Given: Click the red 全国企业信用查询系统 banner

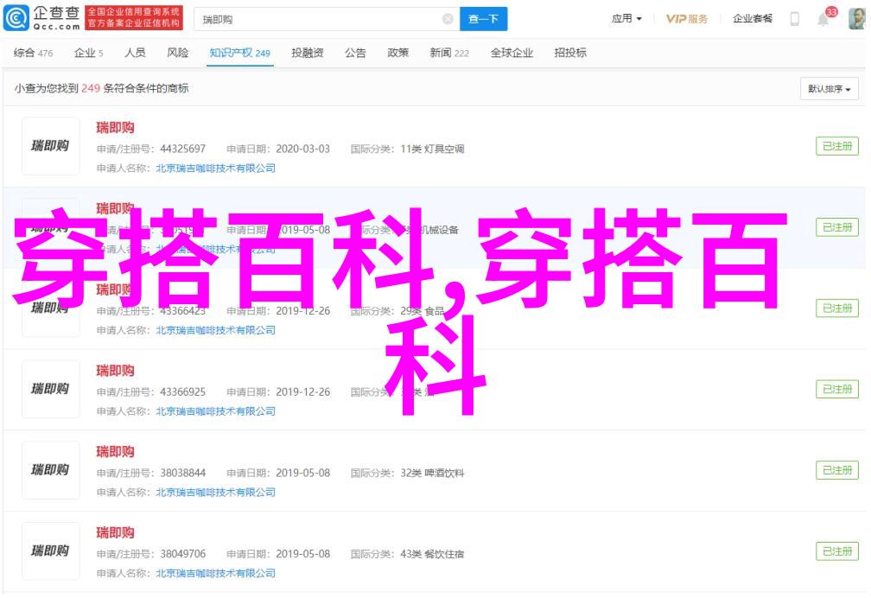Looking at the screenshot, I should (x=134, y=18).
